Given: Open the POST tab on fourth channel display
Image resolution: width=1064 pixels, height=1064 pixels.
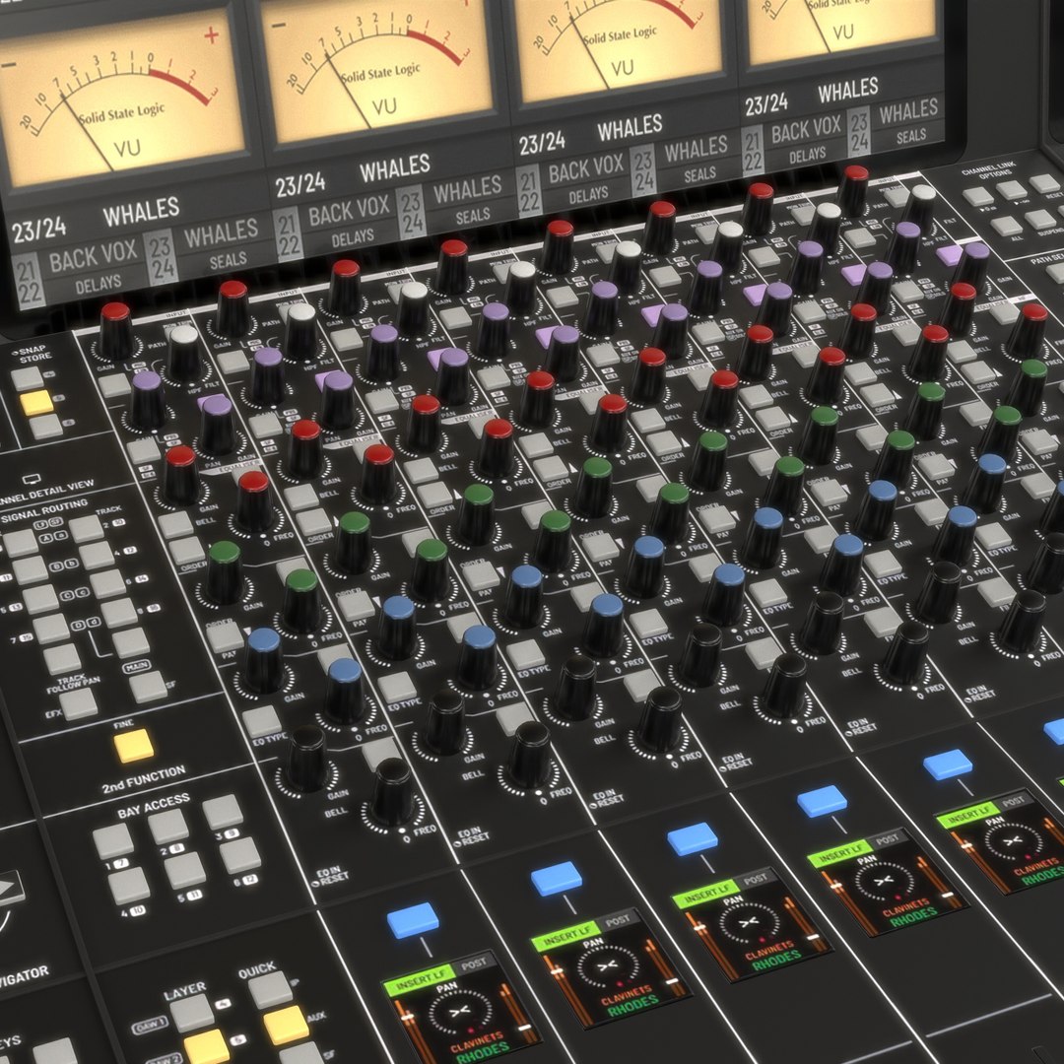Looking at the screenshot, I should pos(887,839).
